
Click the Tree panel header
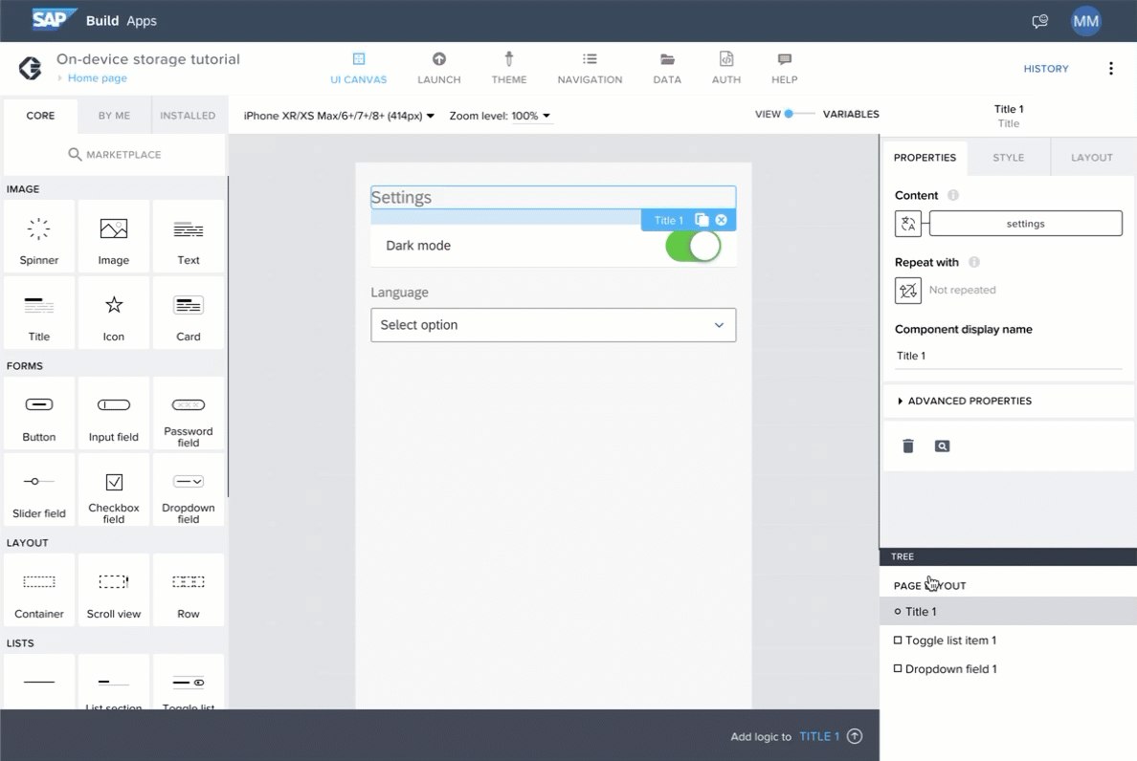click(x=1008, y=556)
